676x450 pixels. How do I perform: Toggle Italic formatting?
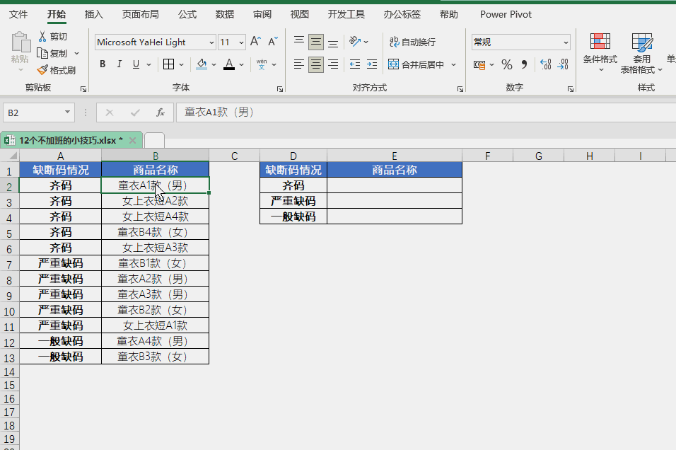pyautogui.click(x=120, y=64)
